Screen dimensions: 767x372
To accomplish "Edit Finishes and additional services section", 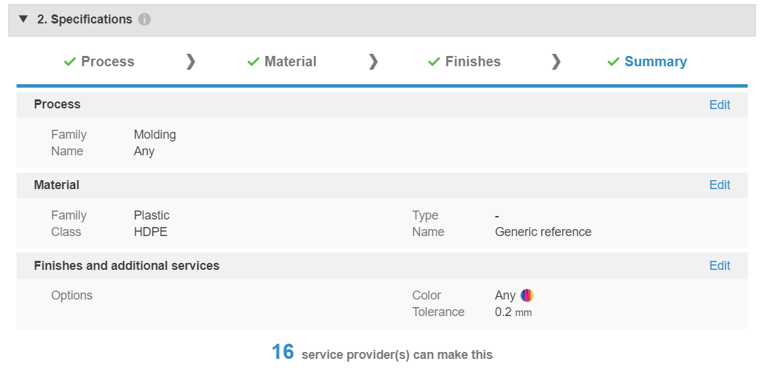I will [719, 266].
